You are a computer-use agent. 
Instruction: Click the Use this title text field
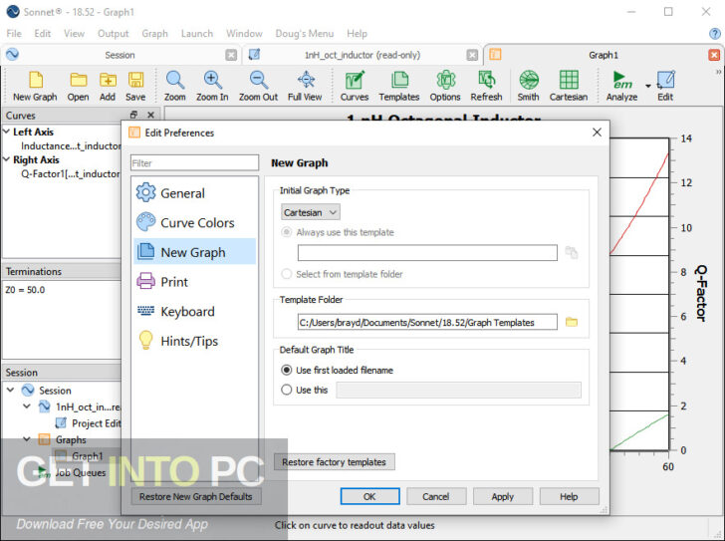pos(459,390)
